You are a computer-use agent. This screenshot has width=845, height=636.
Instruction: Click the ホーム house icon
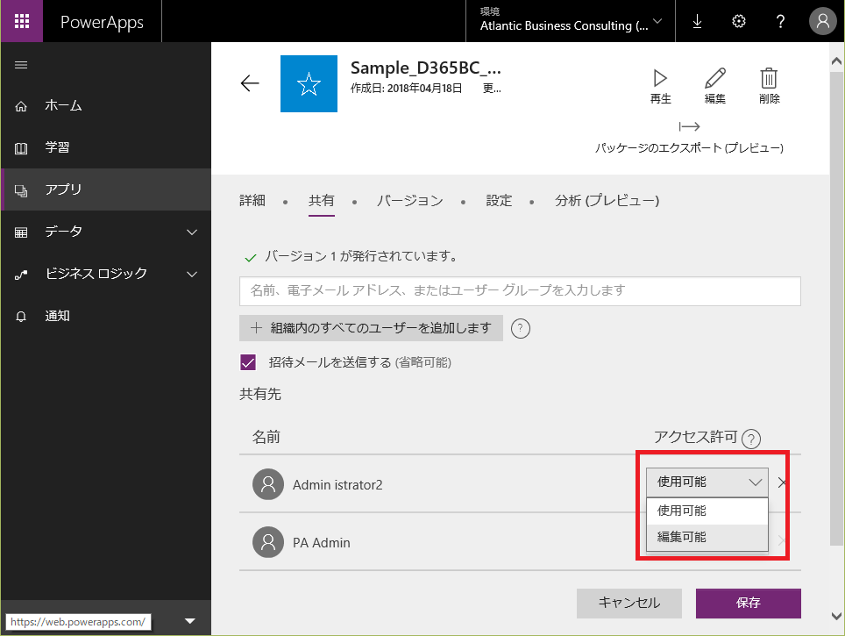21,106
